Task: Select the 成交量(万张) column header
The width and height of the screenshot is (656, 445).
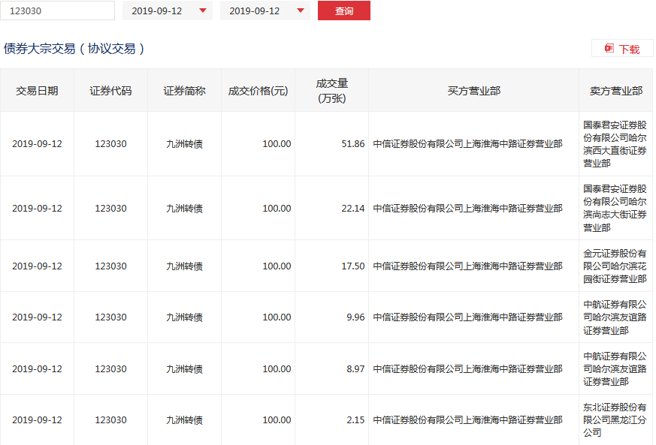Action: [x=331, y=91]
